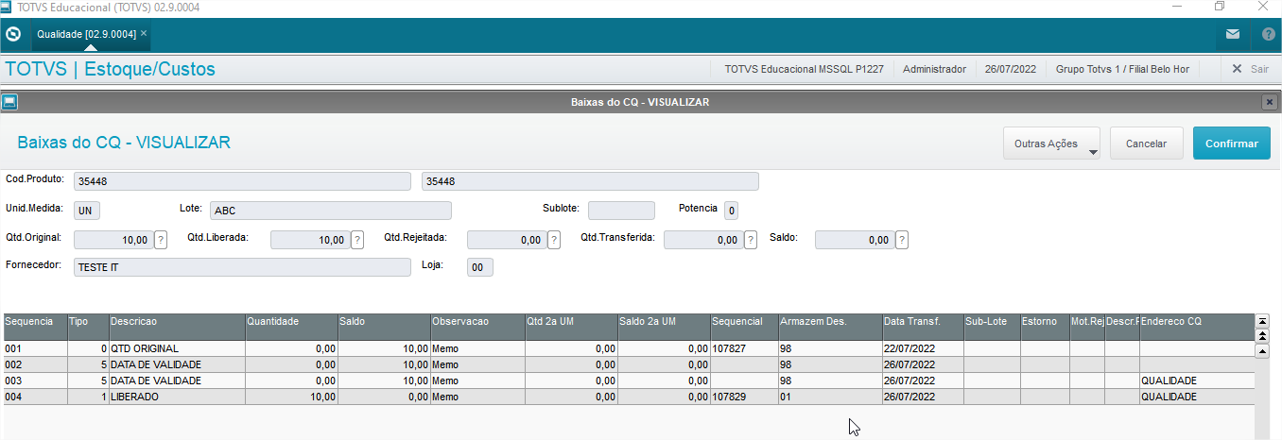Jump to first grid row arrow

pos(1262,322)
